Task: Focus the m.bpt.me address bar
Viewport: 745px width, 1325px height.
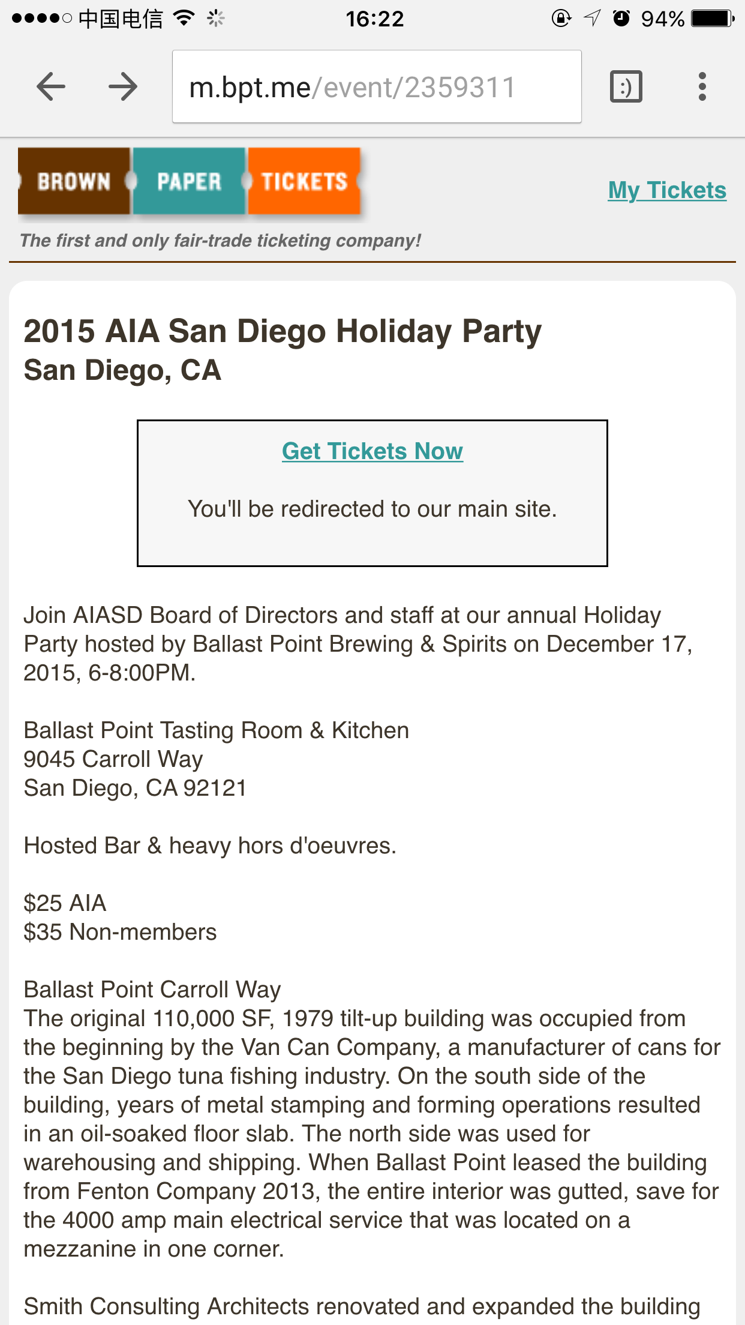Action: tap(377, 87)
